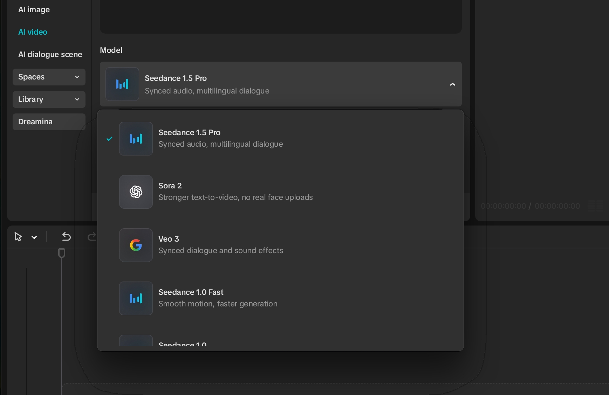Select the Sora 2 model
609x395 pixels.
[x=235, y=192]
